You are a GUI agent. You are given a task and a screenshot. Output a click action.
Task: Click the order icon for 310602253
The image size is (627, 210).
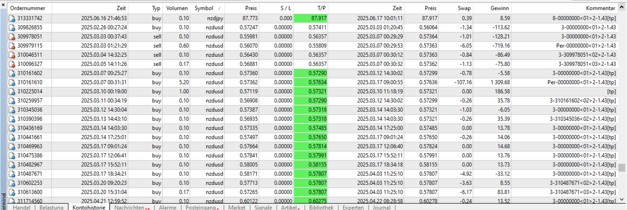click(x=12, y=183)
